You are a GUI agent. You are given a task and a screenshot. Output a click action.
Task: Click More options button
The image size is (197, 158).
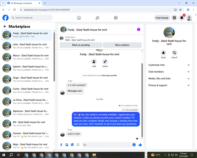122,45
